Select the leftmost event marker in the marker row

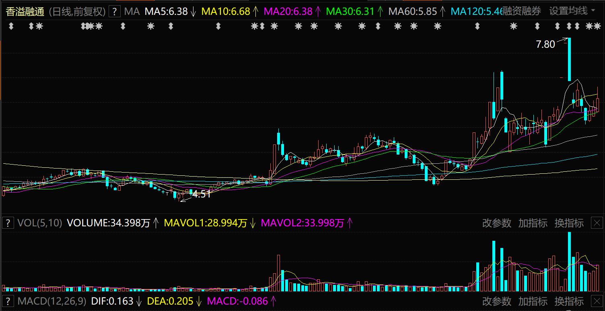11,26
